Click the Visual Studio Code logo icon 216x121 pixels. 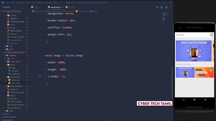tap(2, 3)
